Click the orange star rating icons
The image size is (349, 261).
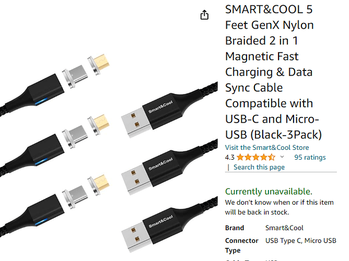[x=255, y=157]
